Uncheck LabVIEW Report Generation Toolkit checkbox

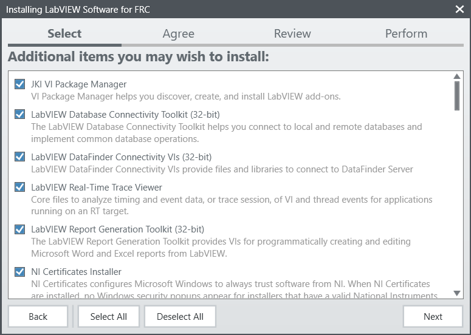(x=20, y=230)
